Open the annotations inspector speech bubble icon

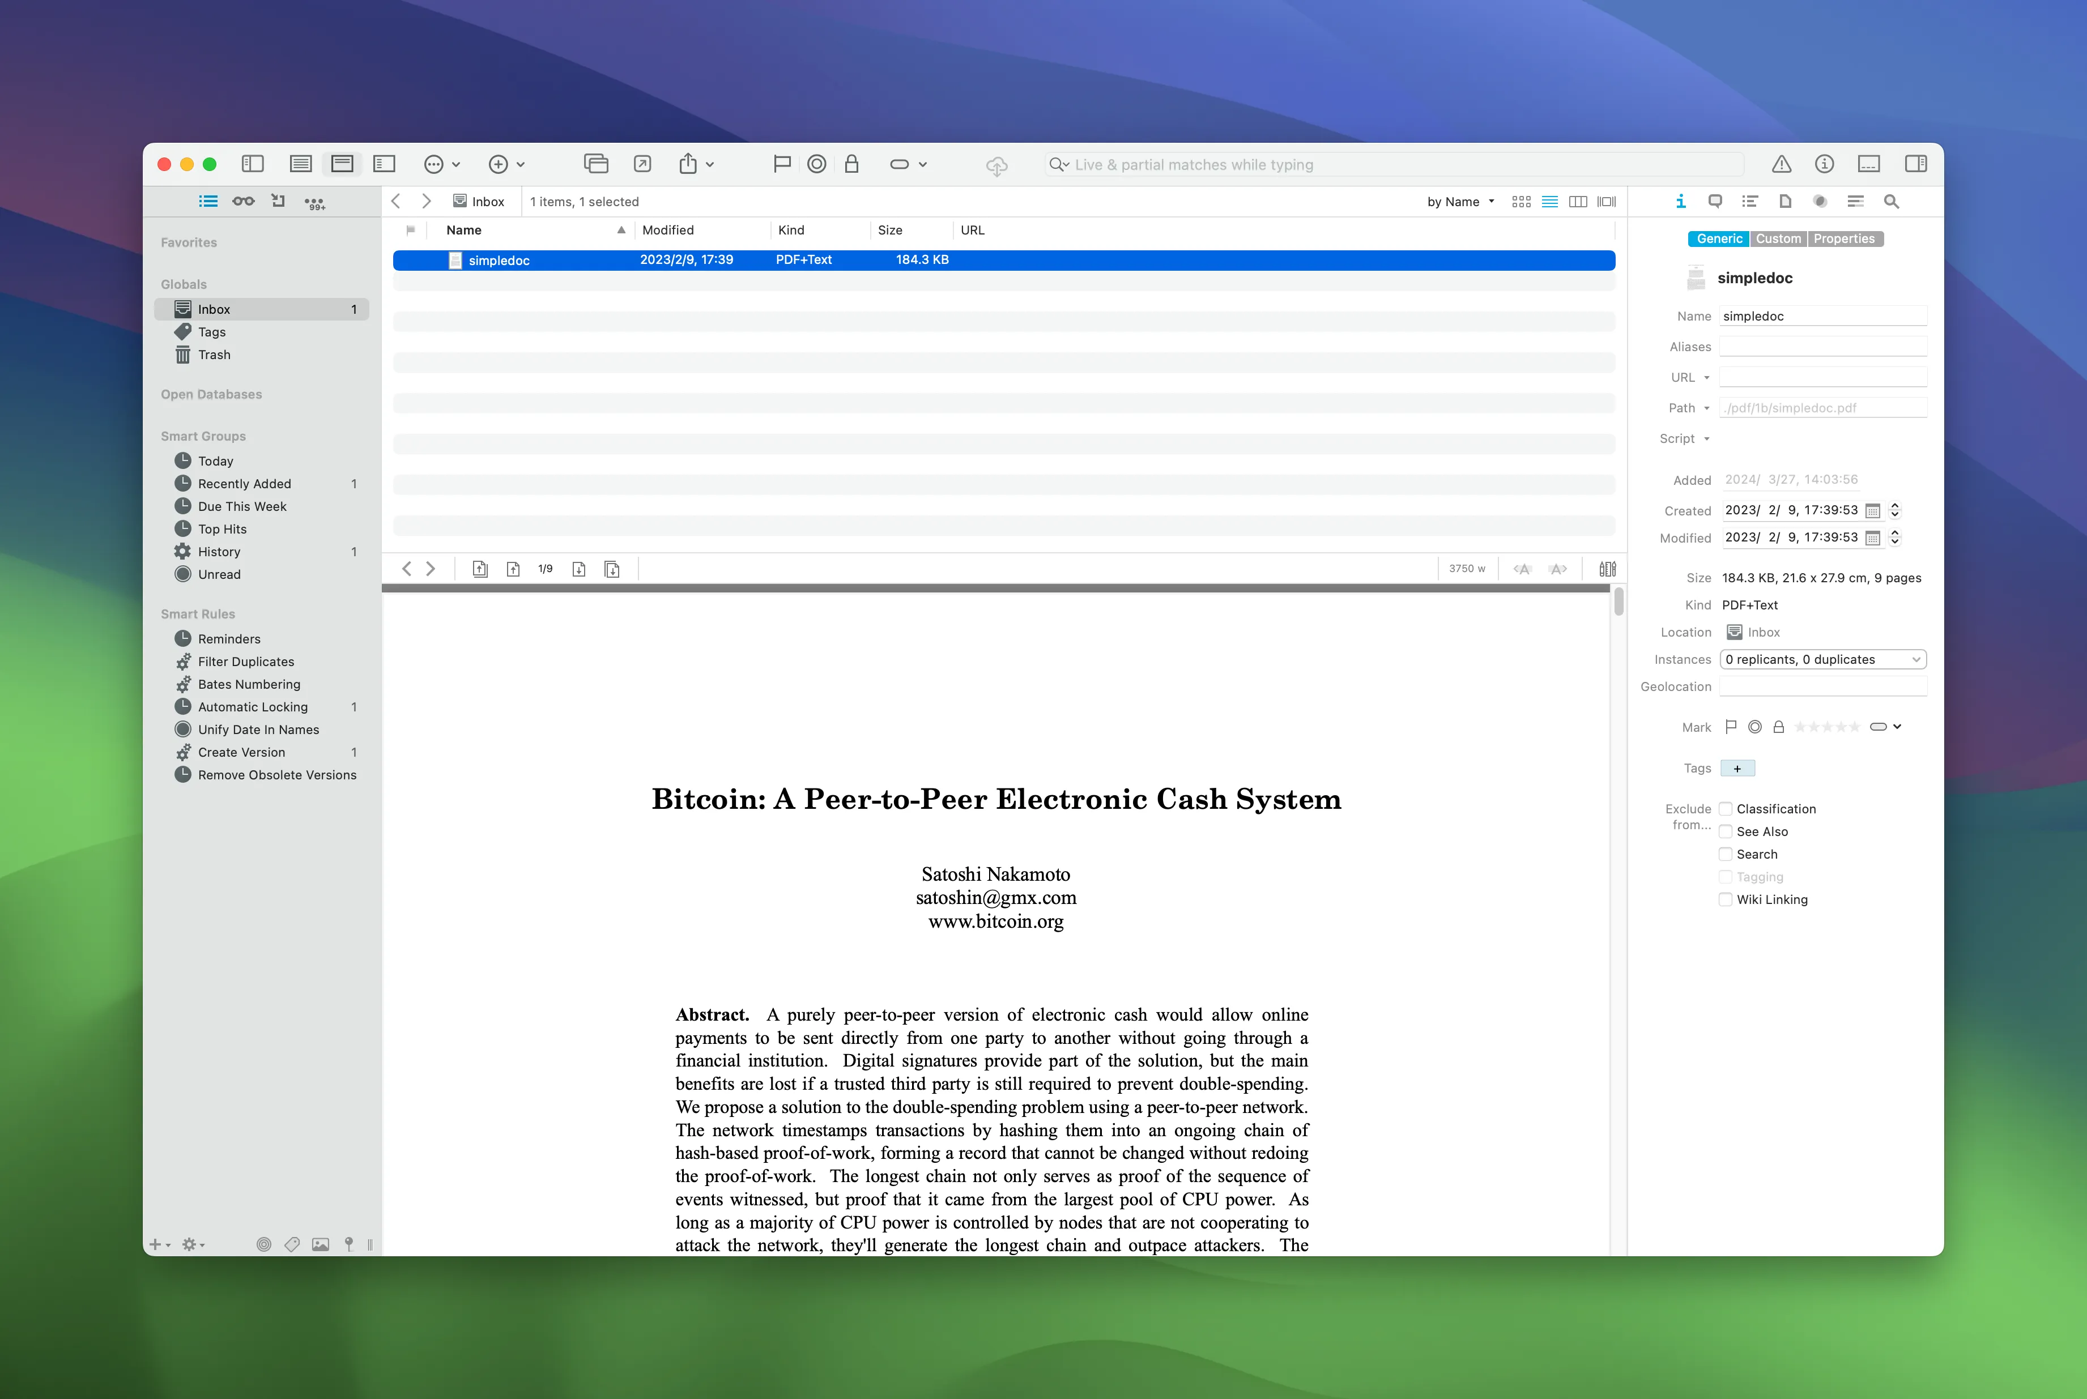1714,202
